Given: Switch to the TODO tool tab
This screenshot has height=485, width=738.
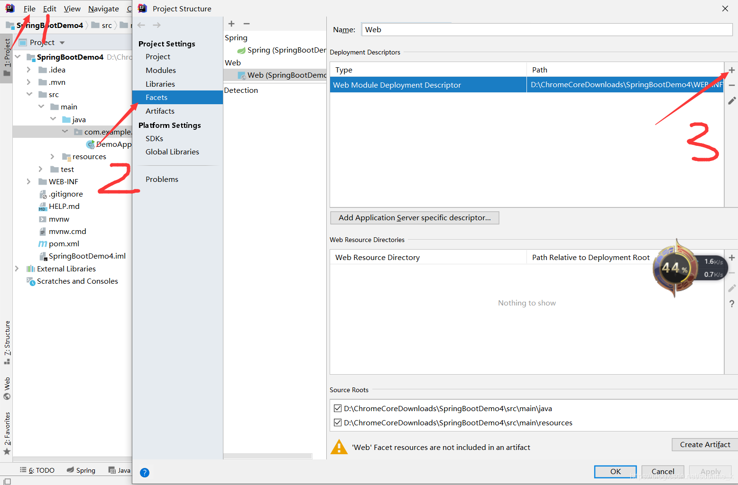Looking at the screenshot, I should (37, 470).
